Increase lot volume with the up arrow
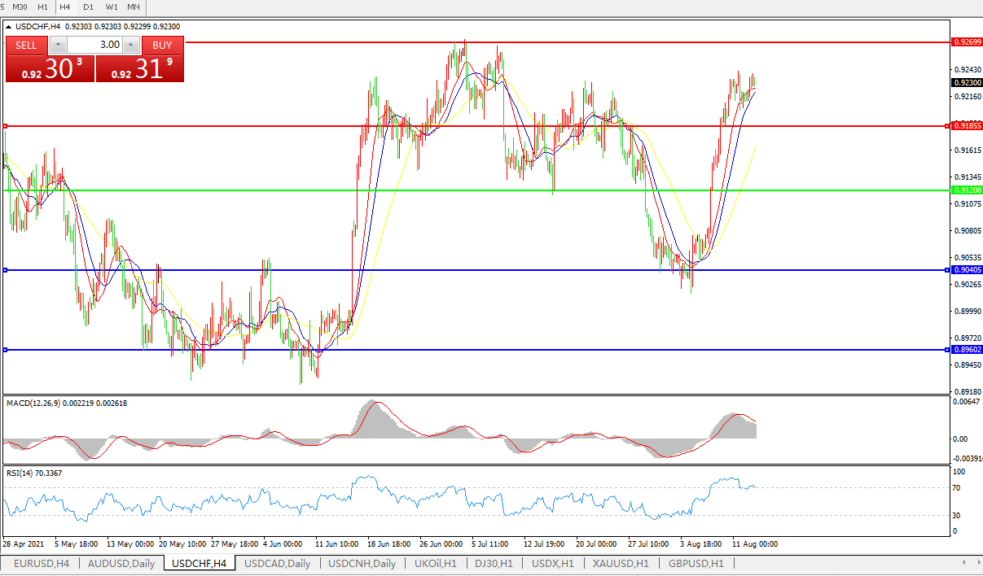 coord(131,46)
